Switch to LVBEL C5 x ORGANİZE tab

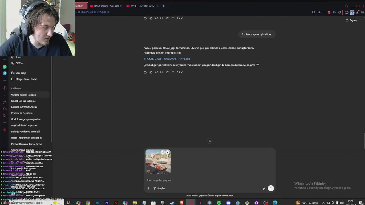(x=142, y=6)
